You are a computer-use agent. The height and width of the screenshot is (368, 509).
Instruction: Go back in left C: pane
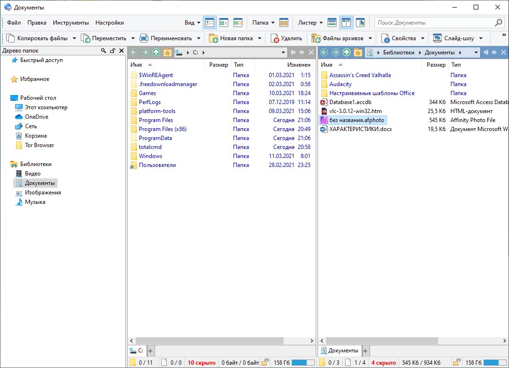pos(134,53)
